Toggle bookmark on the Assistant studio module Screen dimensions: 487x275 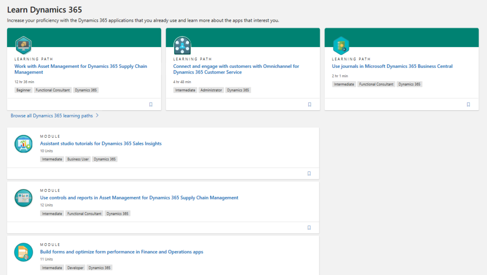coord(310,173)
